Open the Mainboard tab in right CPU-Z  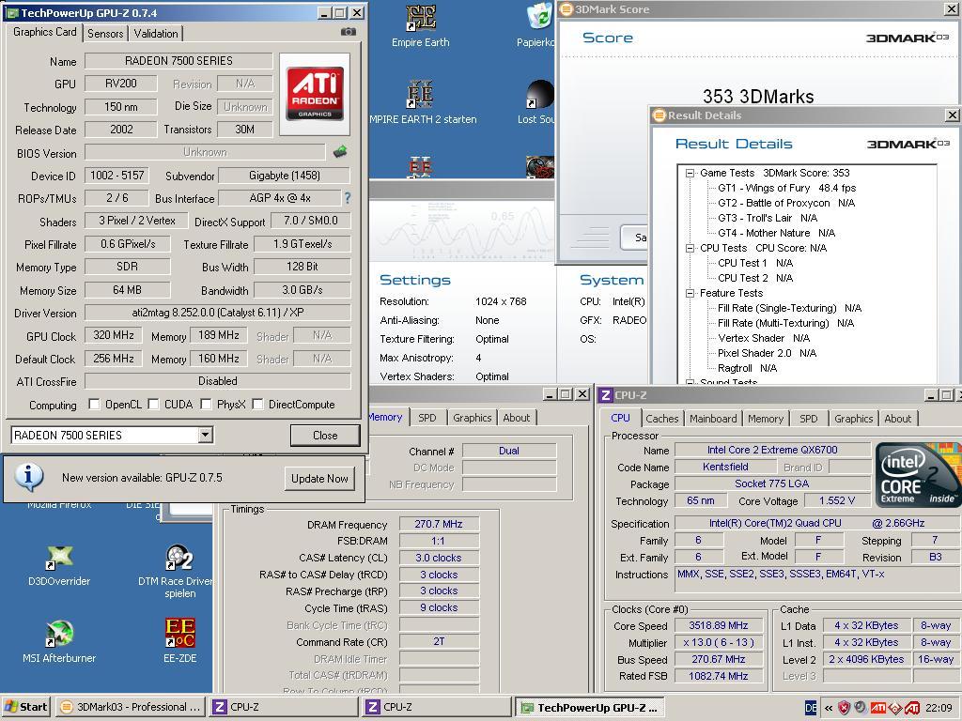pos(713,419)
